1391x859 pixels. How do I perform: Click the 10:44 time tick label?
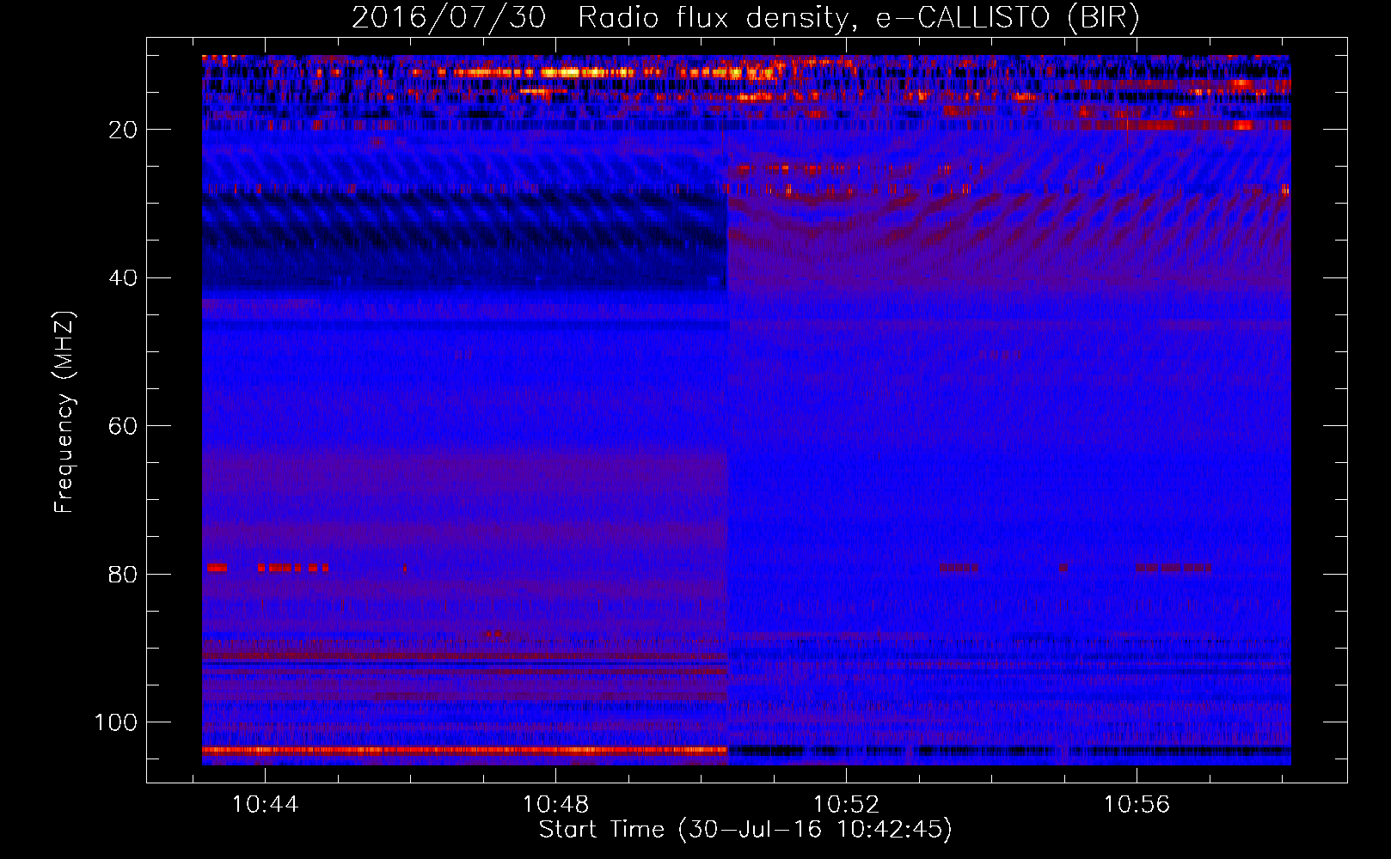pyautogui.click(x=265, y=804)
